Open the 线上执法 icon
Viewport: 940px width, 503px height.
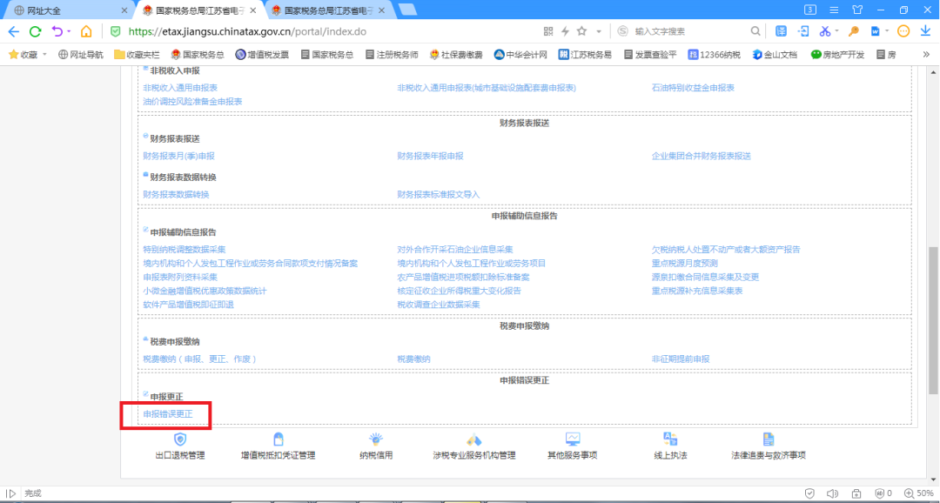(670, 439)
